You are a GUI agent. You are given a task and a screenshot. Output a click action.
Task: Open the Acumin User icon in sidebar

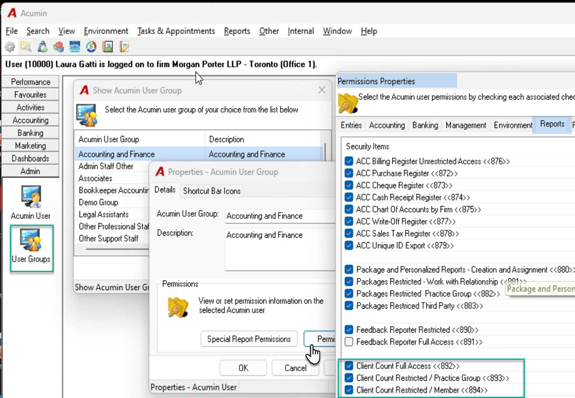pyautogui.click(x=31, y=202)
